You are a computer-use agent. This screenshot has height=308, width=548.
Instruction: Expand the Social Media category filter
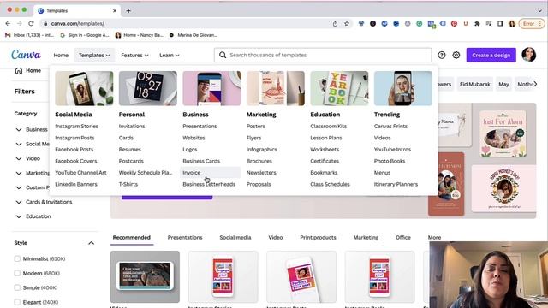coord(19,144)
